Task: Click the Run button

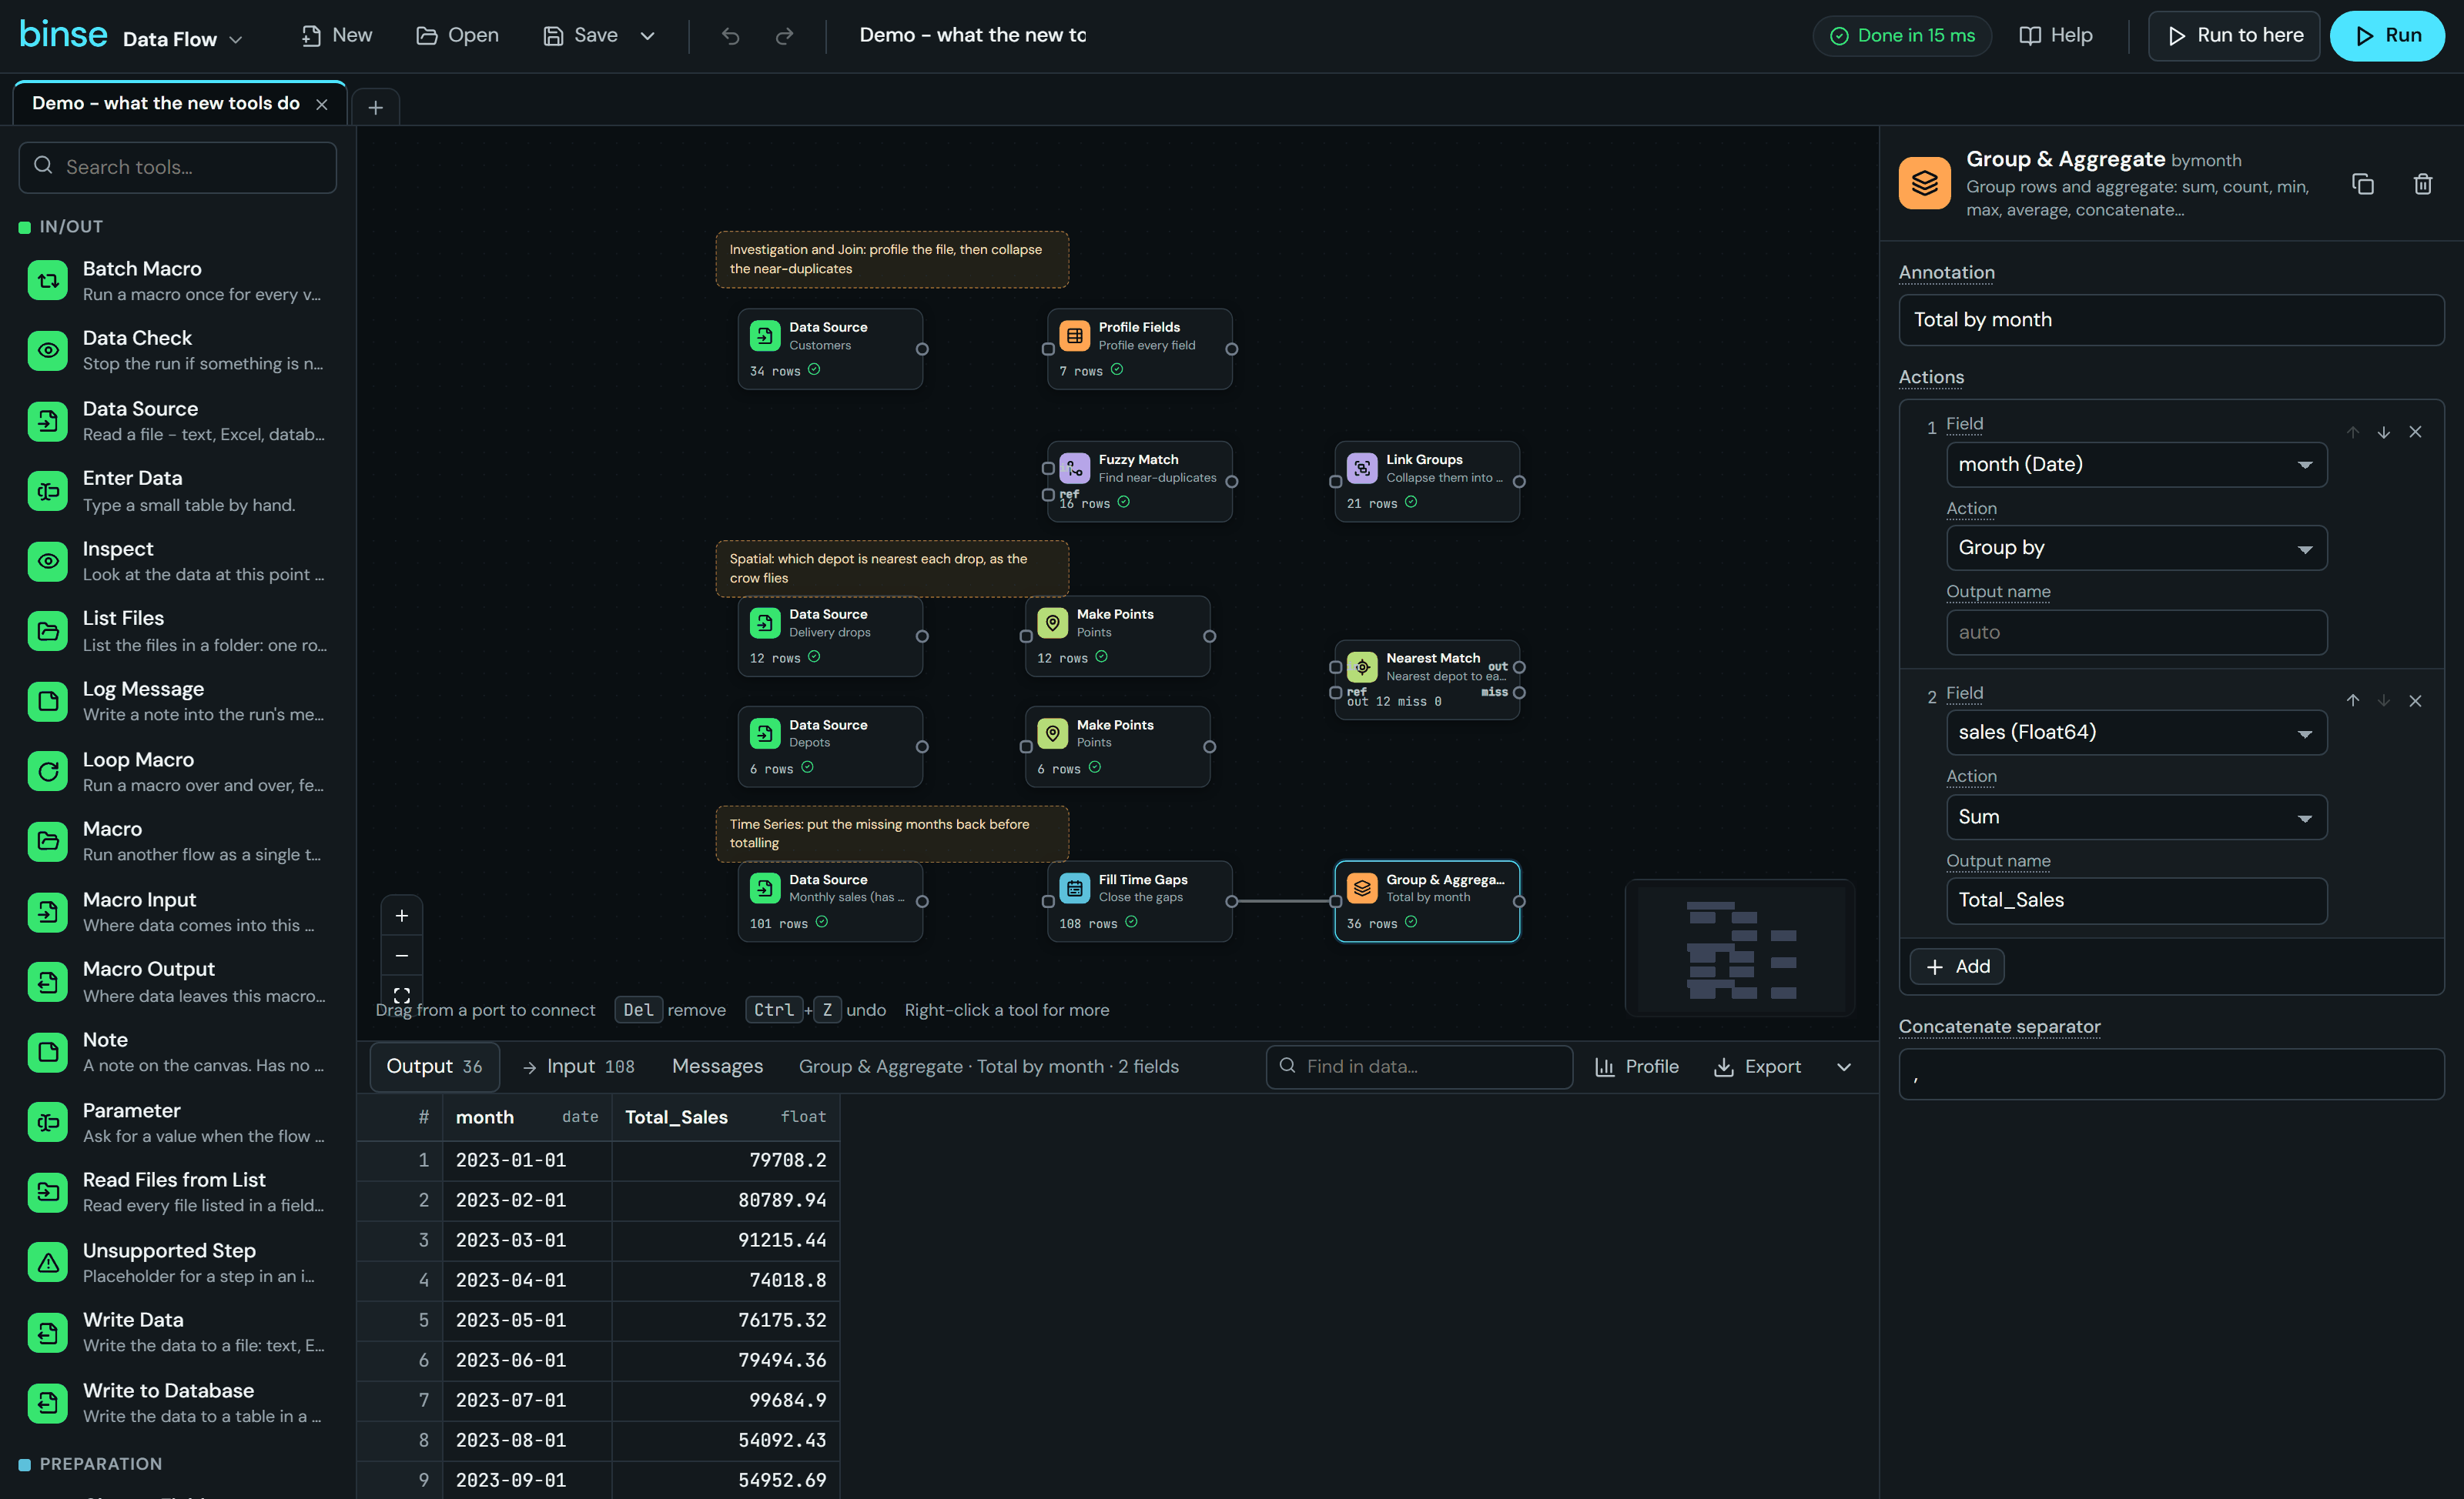Action: [x=2387, y=36]
